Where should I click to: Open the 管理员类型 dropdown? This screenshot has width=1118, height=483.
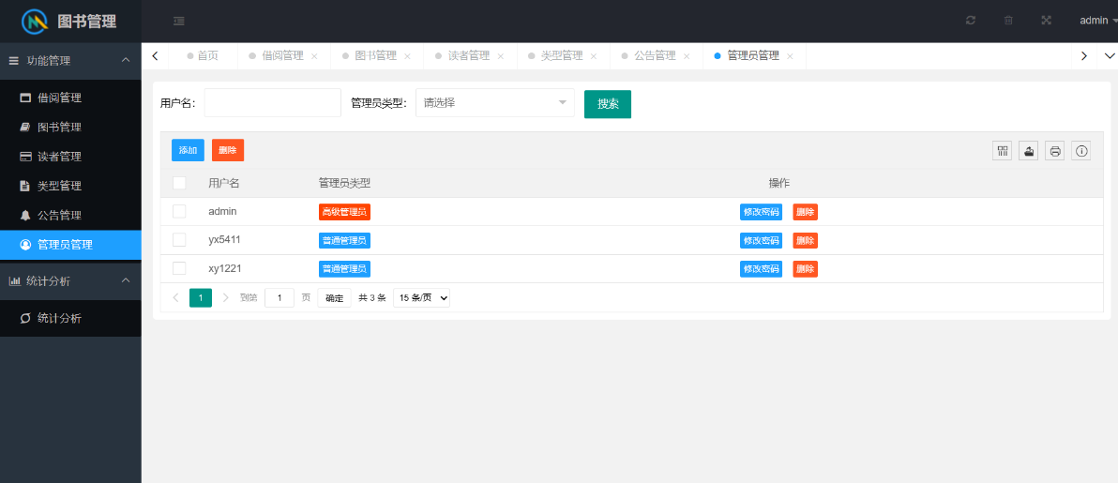pos(495,103)
